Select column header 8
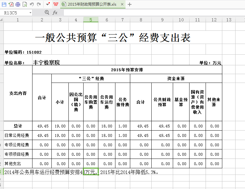 pos(141,20)
